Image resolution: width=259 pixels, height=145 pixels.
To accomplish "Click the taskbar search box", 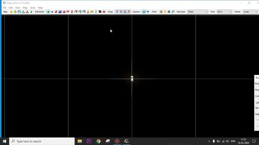I will point(42,141).
